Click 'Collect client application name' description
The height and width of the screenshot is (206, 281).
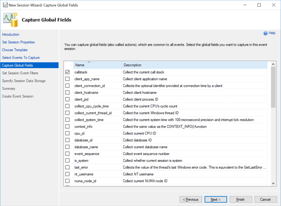(x=145, y=79)
